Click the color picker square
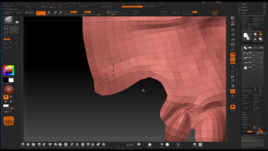This screenshot has width=268, height=151. click(x=8, y=70)
